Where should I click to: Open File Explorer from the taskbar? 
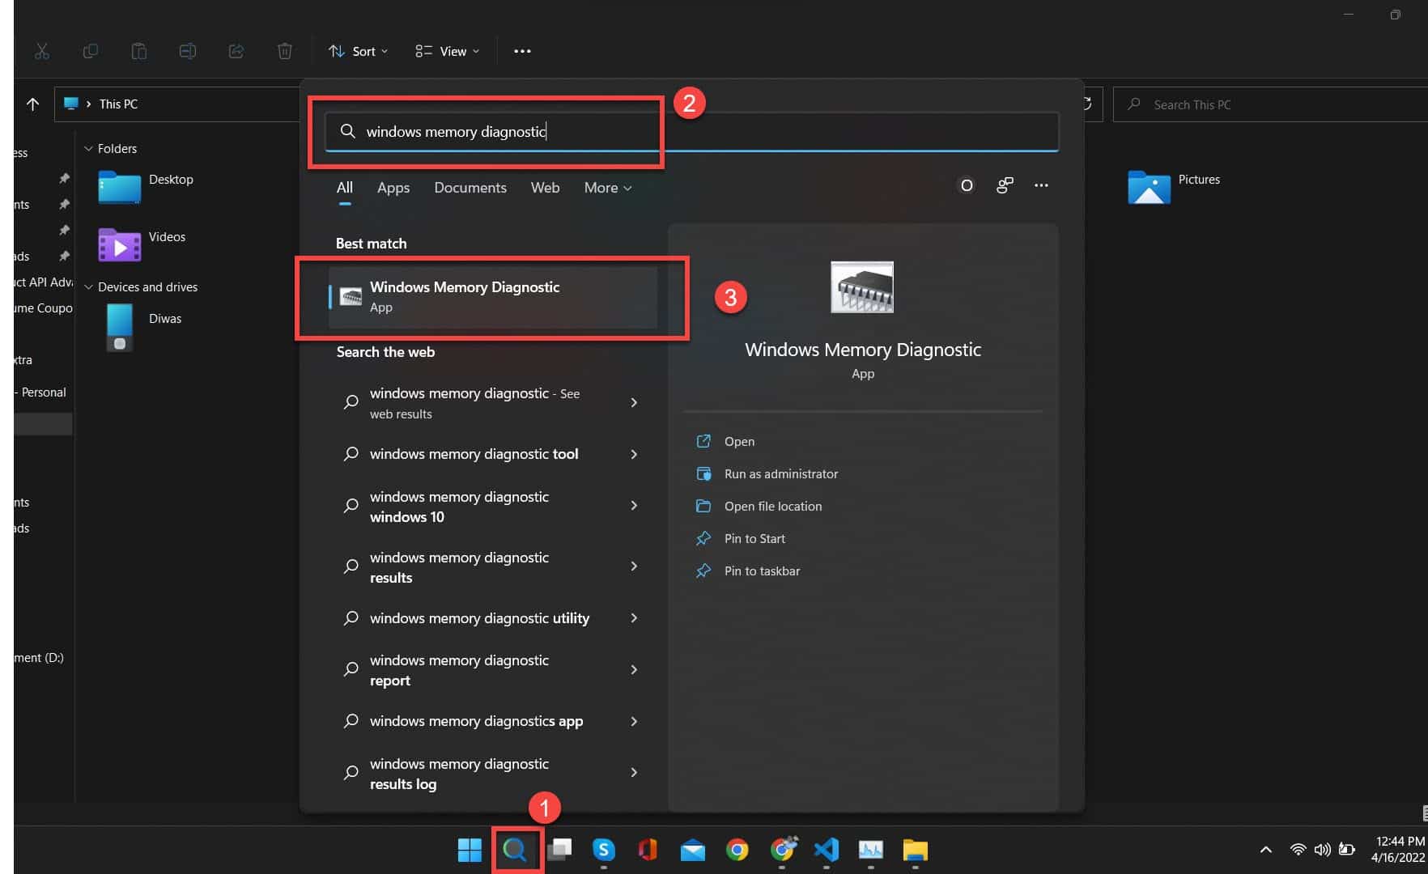coord(915,850)
